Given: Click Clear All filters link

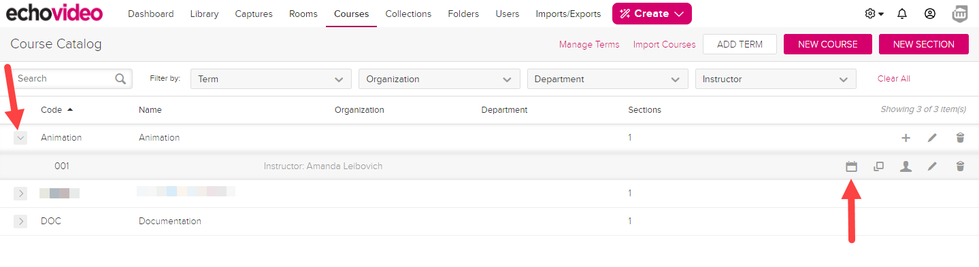Looking at the screenshot, I should [x=893, y=79].
